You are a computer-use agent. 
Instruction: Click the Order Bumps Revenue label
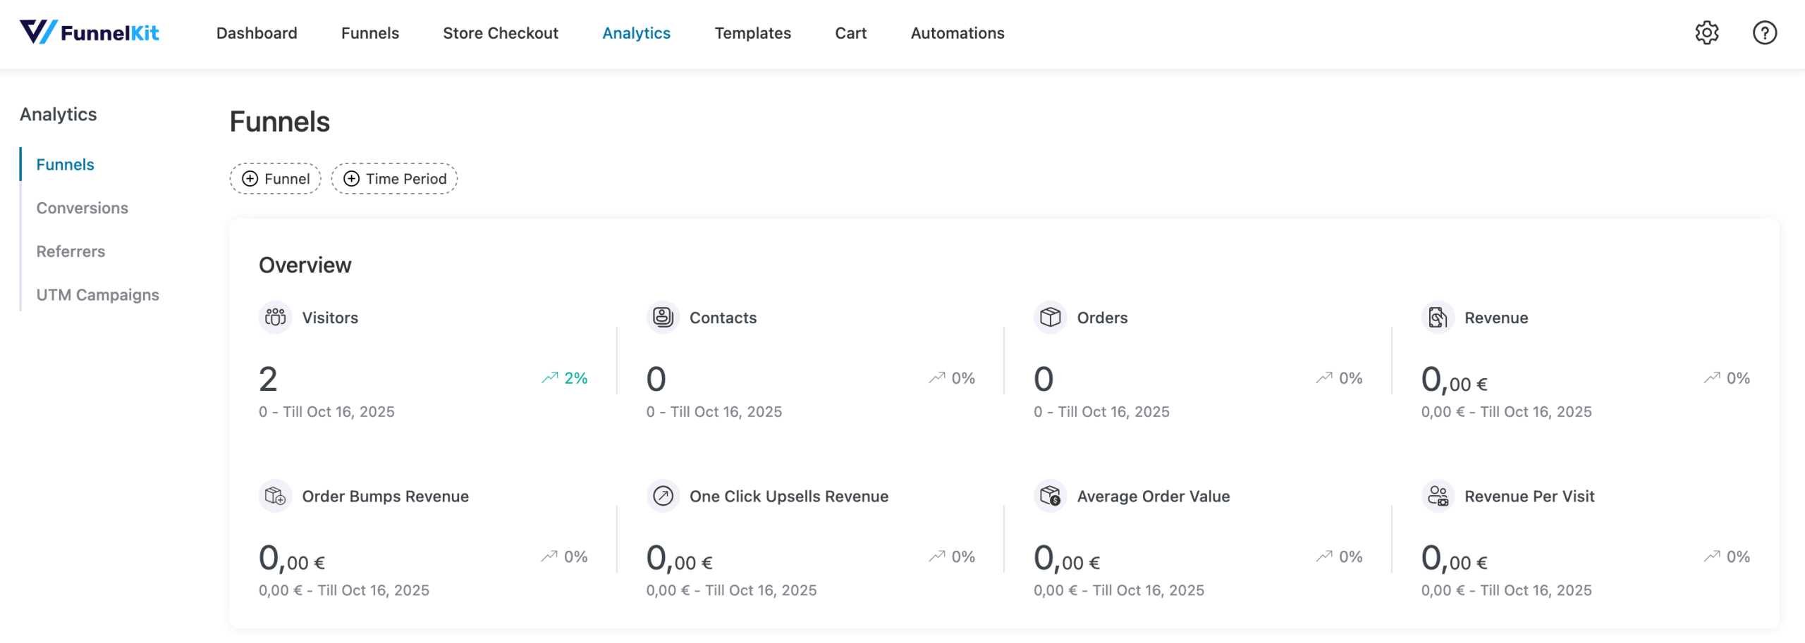(385, 497)
